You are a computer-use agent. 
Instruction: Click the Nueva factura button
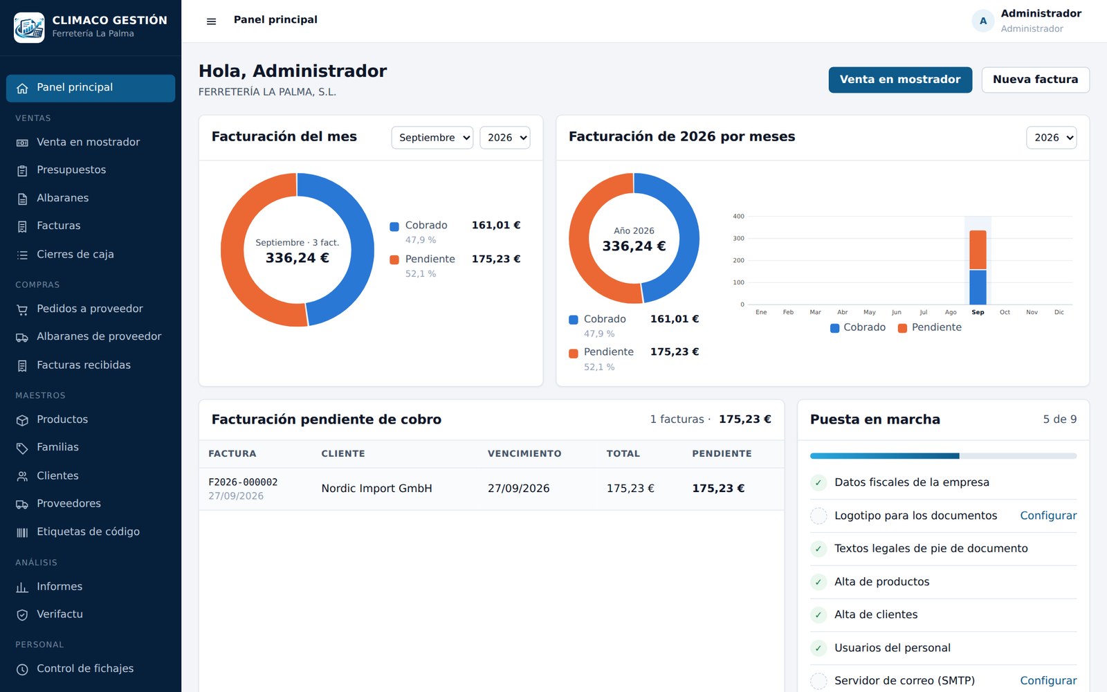coord(1035,80)
